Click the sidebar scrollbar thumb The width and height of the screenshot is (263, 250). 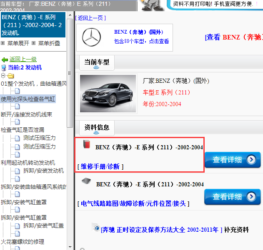(70, 73)
